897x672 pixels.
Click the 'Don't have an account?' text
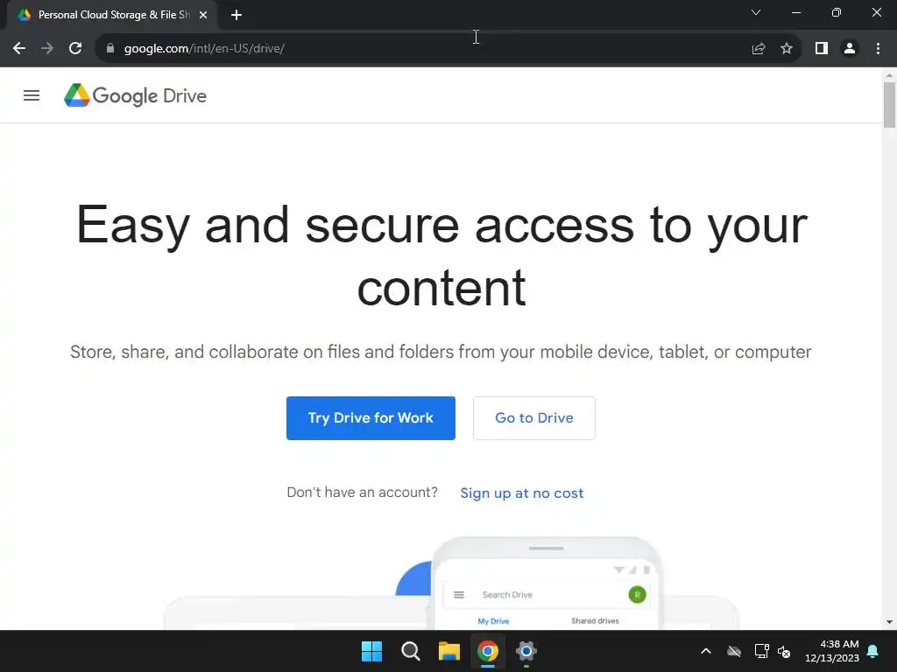point(362,493)
